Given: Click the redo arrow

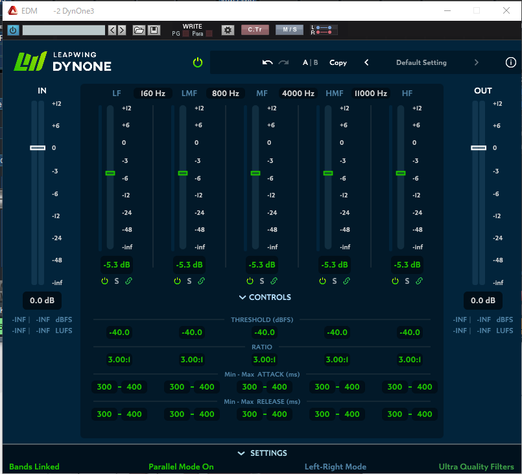Looking at the screenshot, I should [x=283, y=62].
